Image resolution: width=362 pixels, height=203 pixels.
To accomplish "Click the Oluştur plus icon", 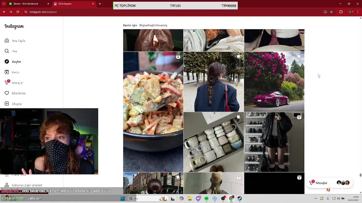I will 7,104.
